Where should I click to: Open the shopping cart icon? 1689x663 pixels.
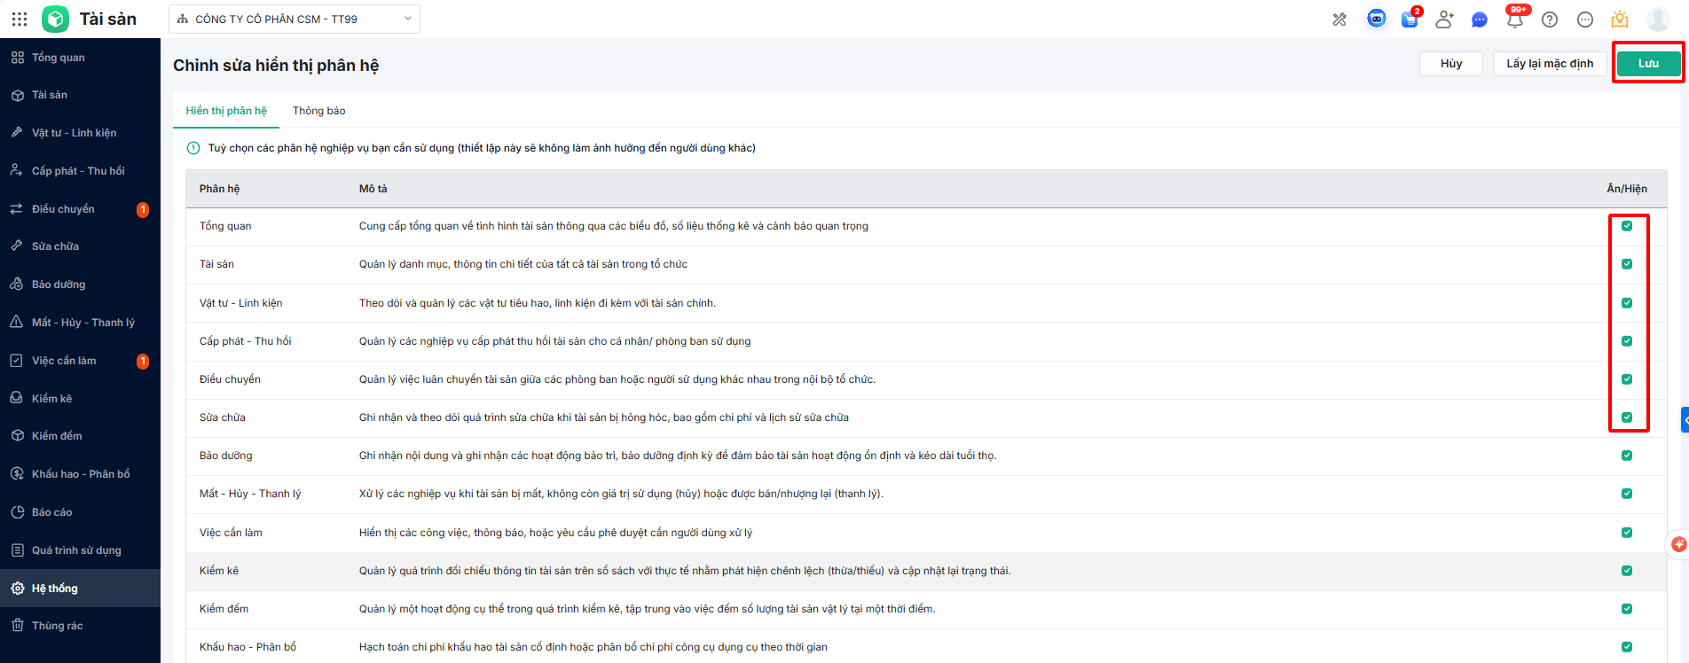(x=1409, y=19)
